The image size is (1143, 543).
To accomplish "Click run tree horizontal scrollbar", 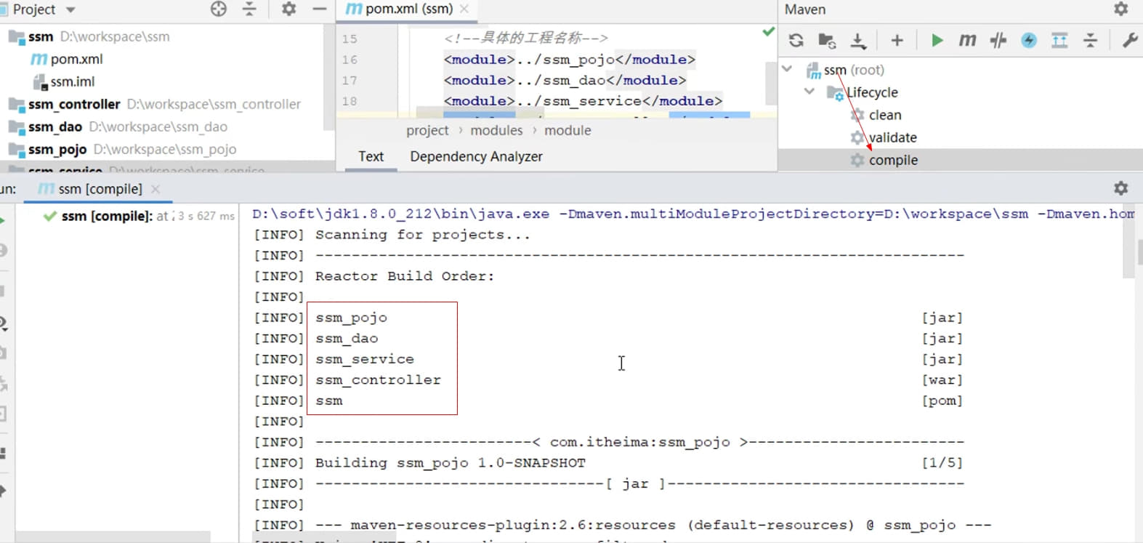I will click(x=113, y=537).
